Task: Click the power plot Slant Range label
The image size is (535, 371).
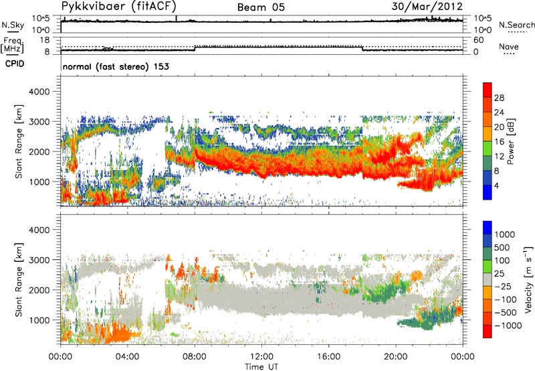Action: tap(19, 141)
